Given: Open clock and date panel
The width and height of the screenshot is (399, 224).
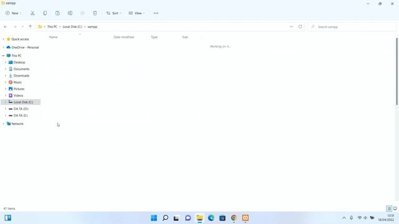Looking at the screenshot, I should [387, 218].
